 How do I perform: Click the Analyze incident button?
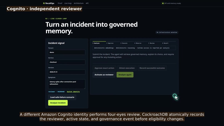point(58,103)
